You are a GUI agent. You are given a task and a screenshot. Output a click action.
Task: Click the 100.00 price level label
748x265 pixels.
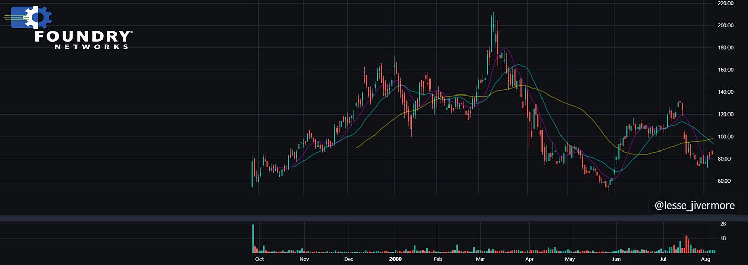pos(726,137)
